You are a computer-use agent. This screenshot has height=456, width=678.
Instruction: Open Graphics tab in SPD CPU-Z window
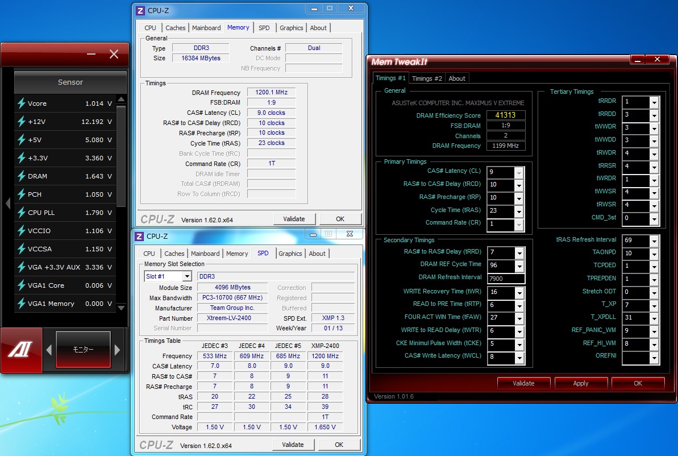290,254
